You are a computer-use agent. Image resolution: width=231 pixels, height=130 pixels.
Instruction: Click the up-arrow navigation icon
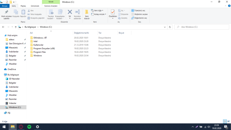(16, 27)
